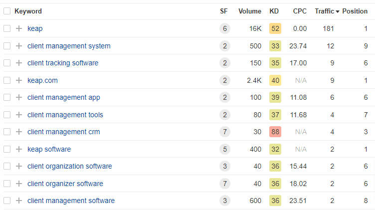Select the 16K volume value
This screenshot has height=210, width=375.
click(255, 28)
